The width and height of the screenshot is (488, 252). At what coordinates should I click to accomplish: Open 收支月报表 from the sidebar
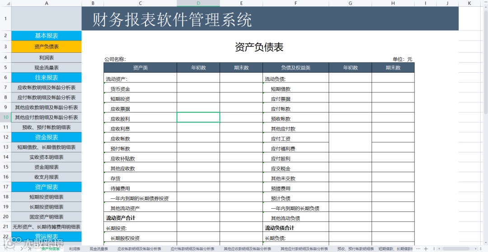(x=47, y=177)
